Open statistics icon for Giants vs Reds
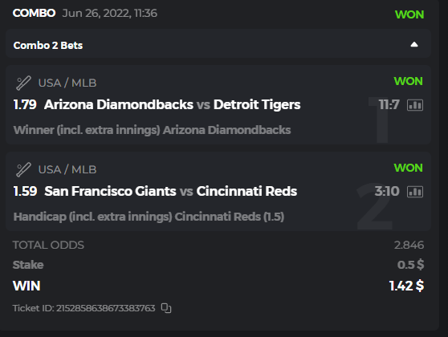The image size is (448, 337). coord(415,192)
